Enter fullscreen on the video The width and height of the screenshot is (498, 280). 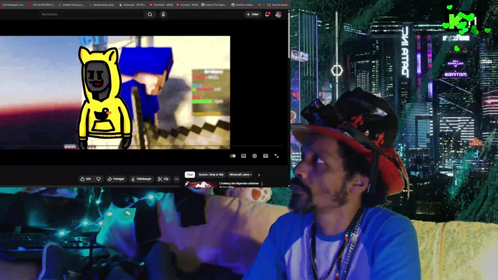point(276,156)
